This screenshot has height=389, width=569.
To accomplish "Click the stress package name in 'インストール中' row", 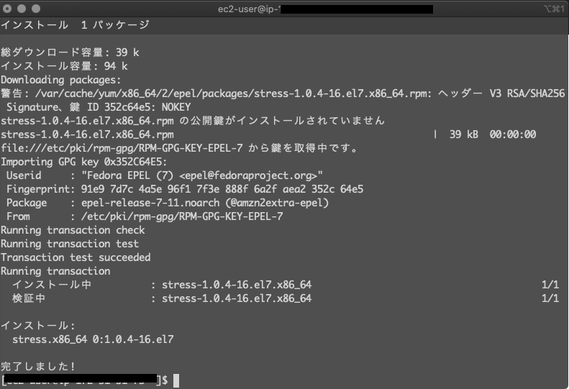I will click(237, 285).
